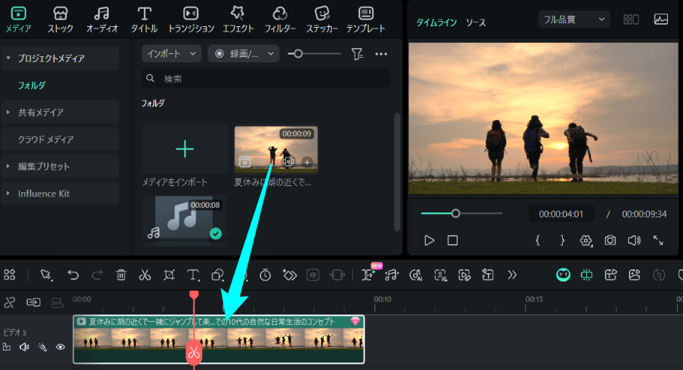Open the Media (メディア) tab
683x370 pixels.
[x=18, y=20]
